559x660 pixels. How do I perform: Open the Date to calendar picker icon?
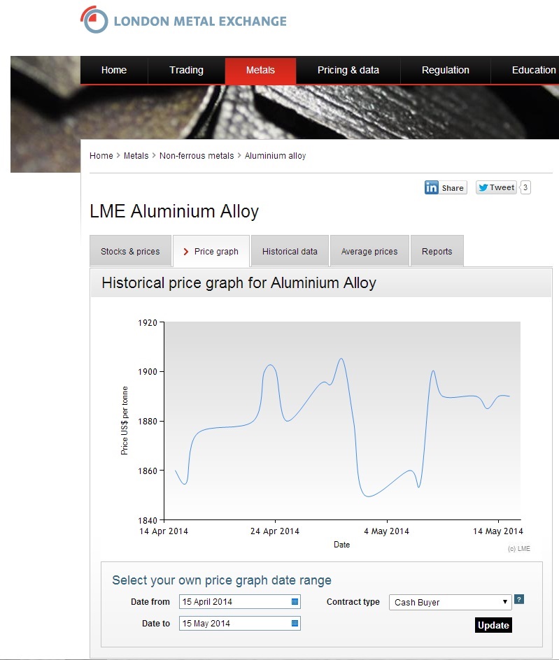click(295, 623)
